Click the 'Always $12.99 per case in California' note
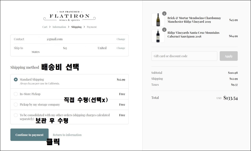 (x=40, y=83)
